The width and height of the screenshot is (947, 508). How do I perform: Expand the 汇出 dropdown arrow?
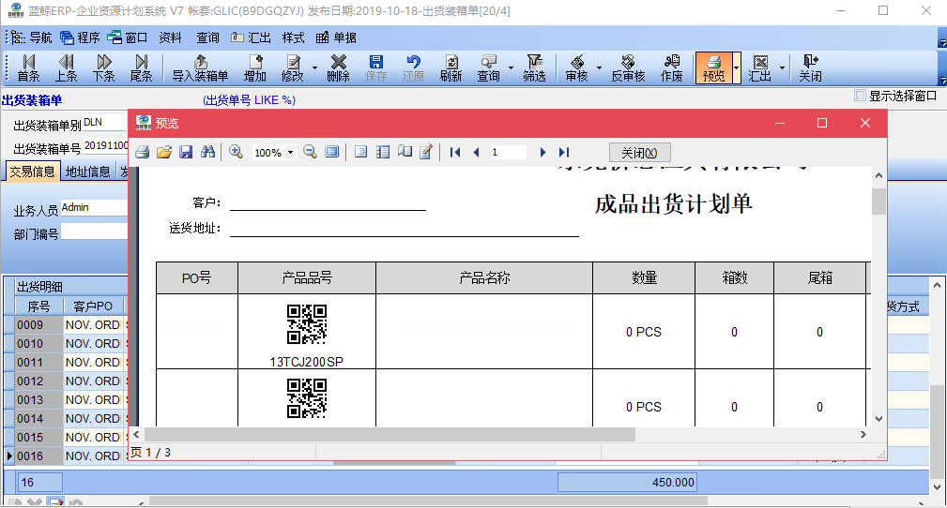tap(782, 67)
